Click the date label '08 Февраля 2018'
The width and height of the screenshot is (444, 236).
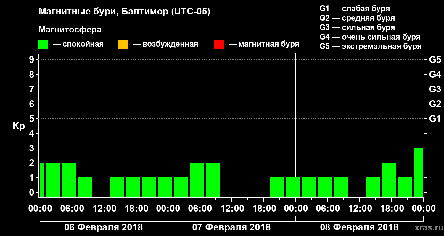(x=359, y=227)
